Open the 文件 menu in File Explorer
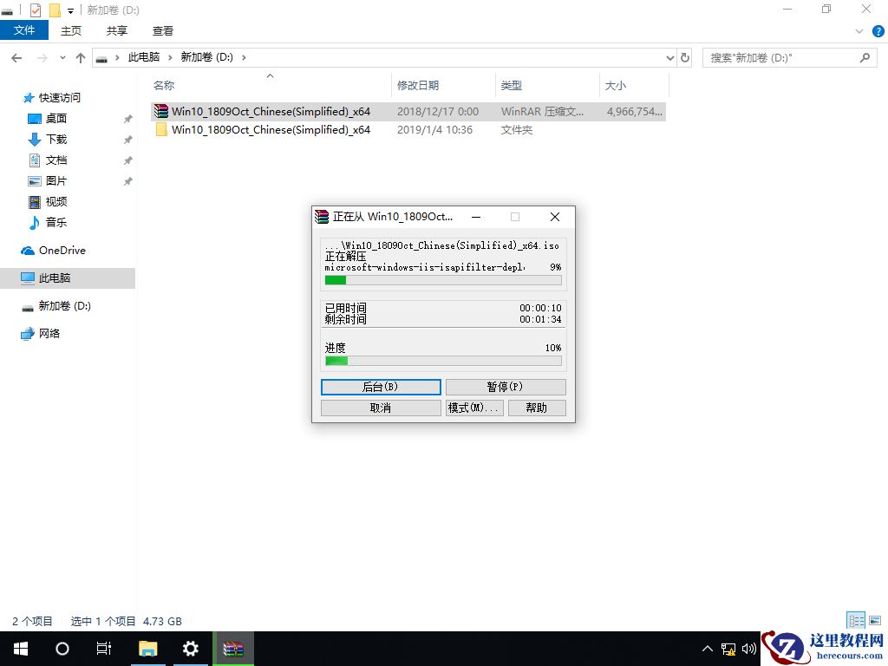The height and width of the screenshot is (666, 888). pos(24,29)
